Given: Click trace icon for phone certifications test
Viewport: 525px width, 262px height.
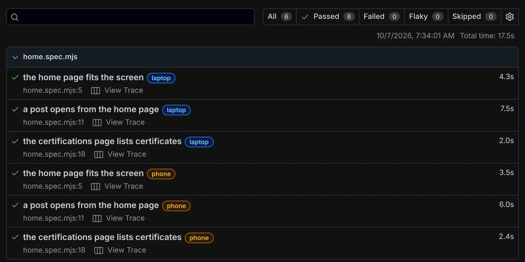Looking at the screenshot, I should pos(99,250).
